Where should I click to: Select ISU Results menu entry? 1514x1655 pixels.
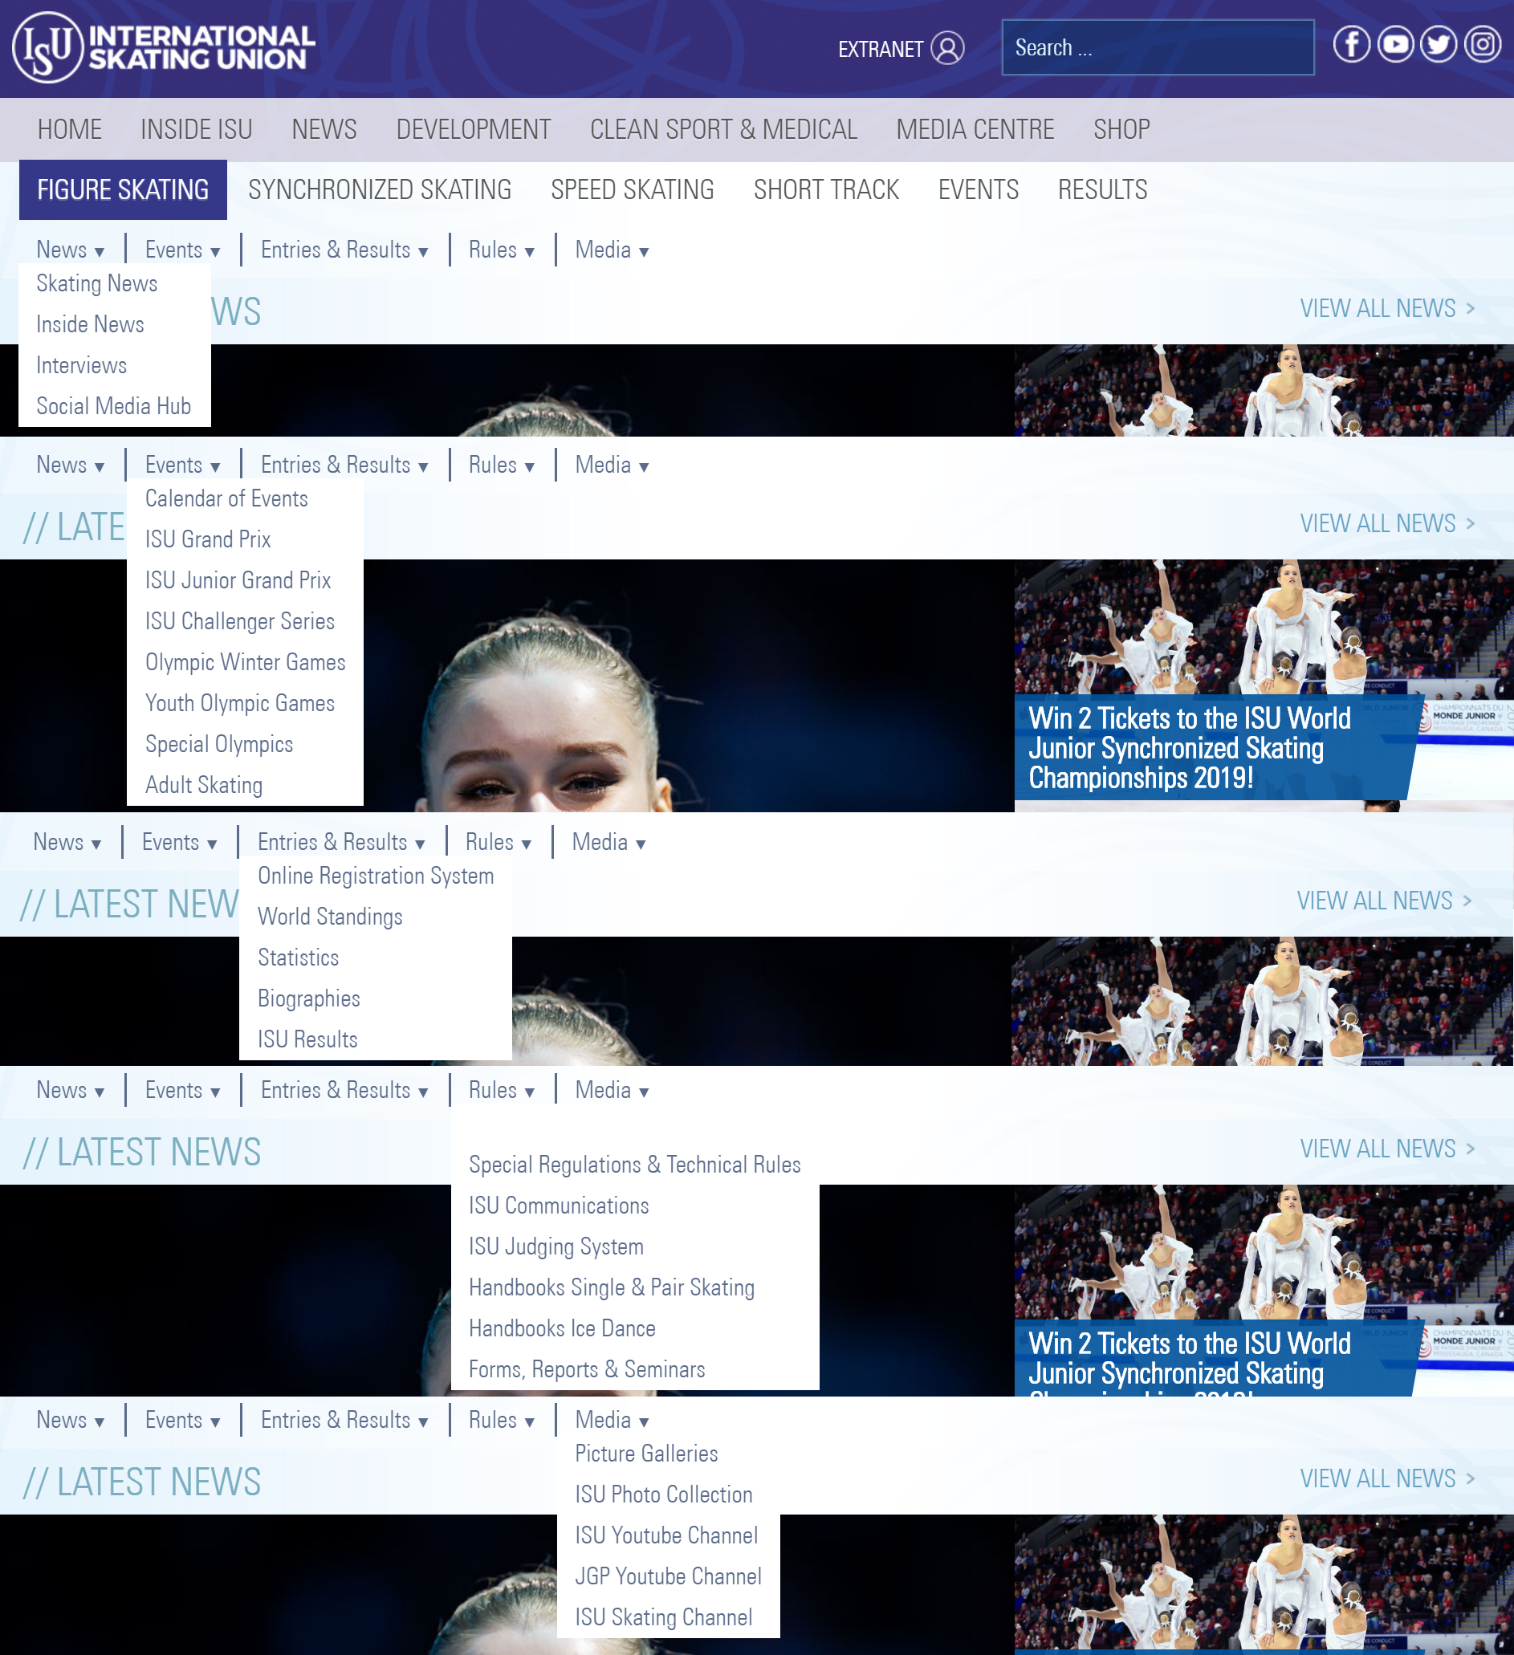coord(308,1040)
